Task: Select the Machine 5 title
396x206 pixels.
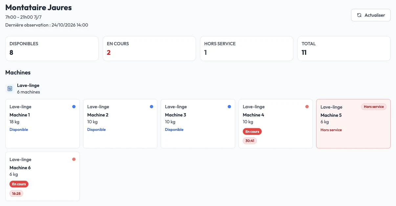Action: tap(331, 115)
